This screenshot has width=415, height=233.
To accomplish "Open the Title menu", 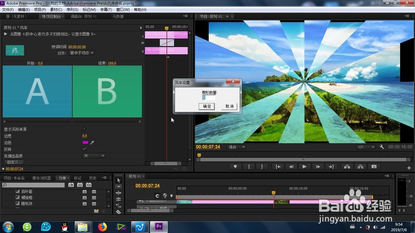I will coord(106,10).
